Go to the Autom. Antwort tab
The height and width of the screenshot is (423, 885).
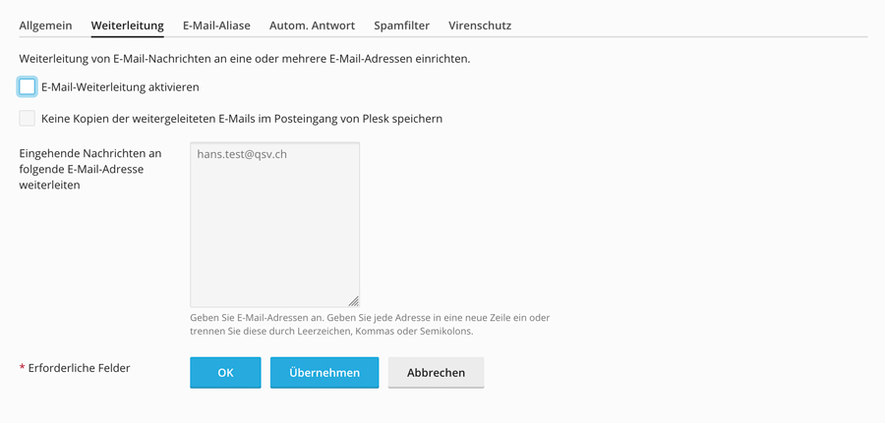click(312, 26)
